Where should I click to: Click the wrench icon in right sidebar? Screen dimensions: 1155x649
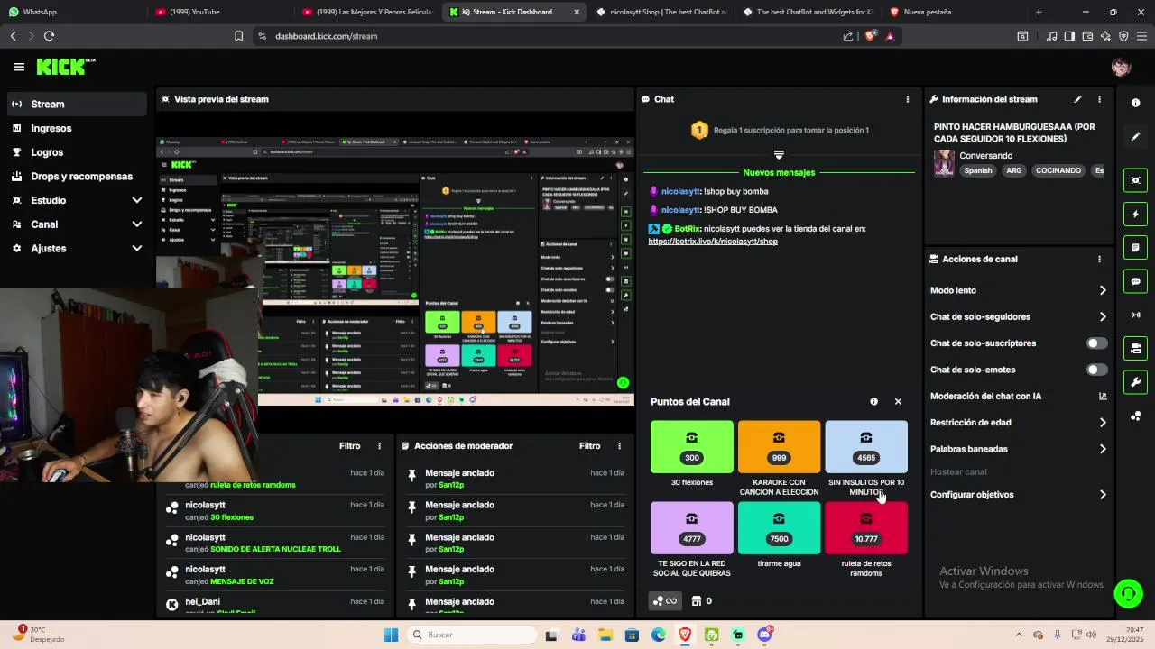(1136, 381)
